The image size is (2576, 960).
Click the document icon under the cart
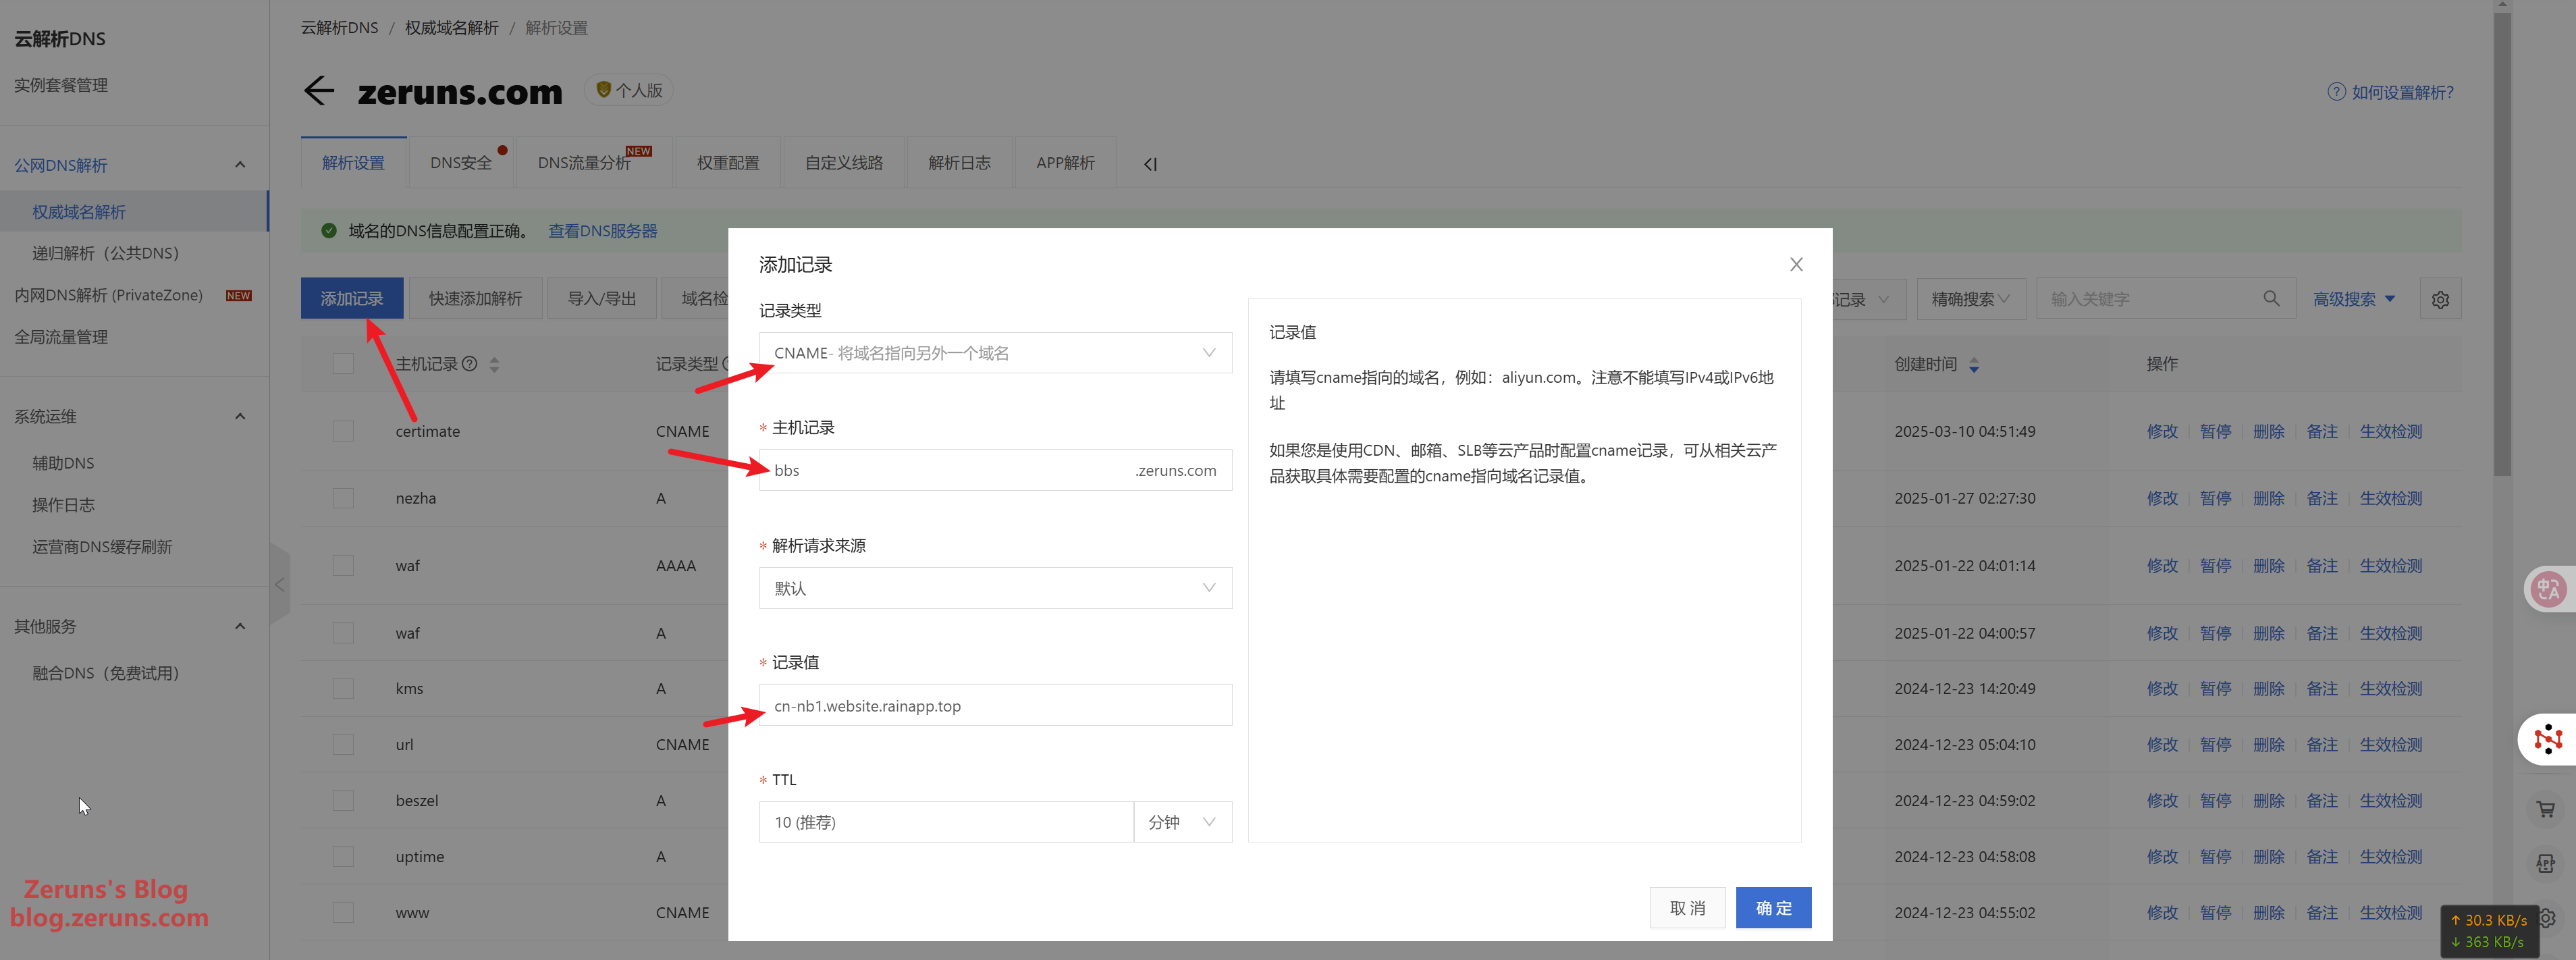[2546, 863]
